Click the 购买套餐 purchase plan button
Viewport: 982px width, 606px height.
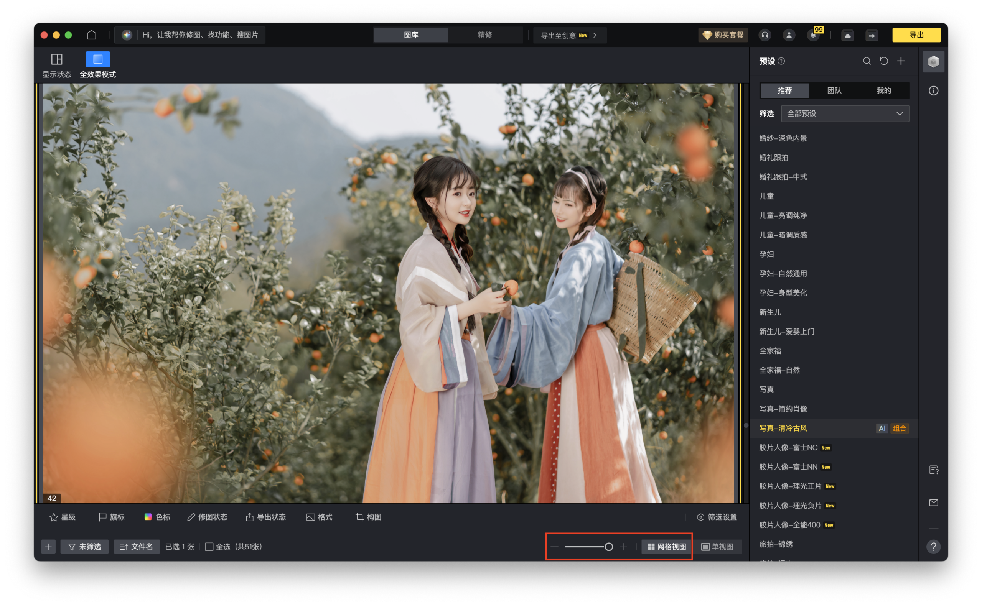click(723, 35)
